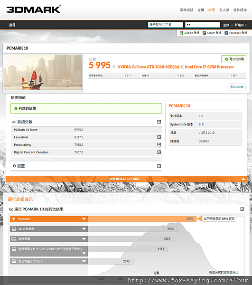
Task: Open the NVIDIA GeForce GTX 1060-6GB(1x) link
Action: [148, 67]
